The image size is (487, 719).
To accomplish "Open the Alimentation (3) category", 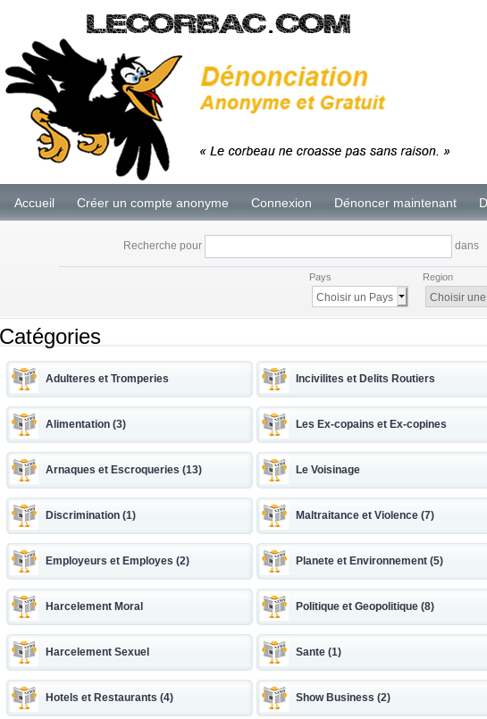I will pyautogui.click(x=85, y=424).
